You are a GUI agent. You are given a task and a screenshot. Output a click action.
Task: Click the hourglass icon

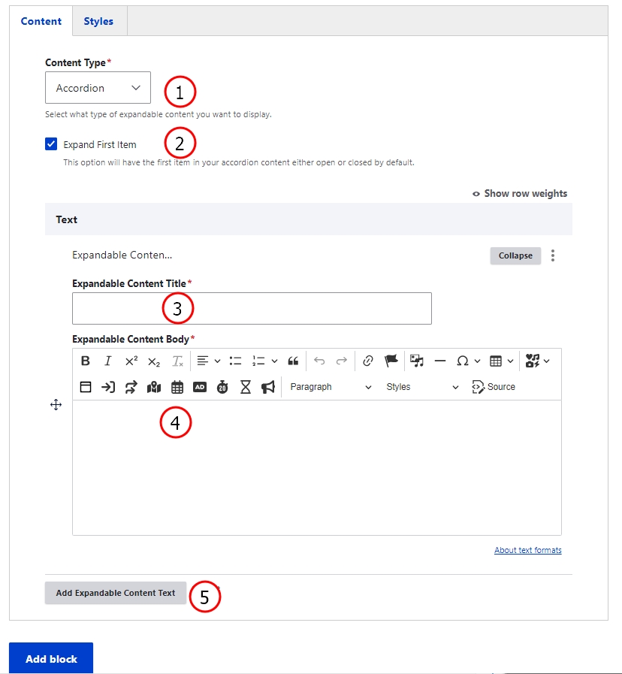246,387
